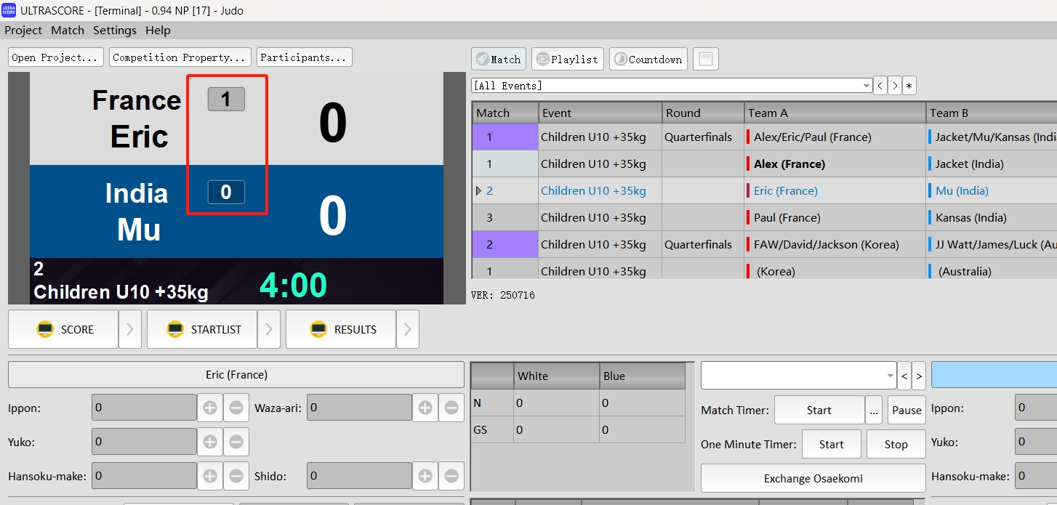The height and width of the screenshot is (505, 1057).
Task: Click the light blue color bar
Action: click(x=993, y=375)
